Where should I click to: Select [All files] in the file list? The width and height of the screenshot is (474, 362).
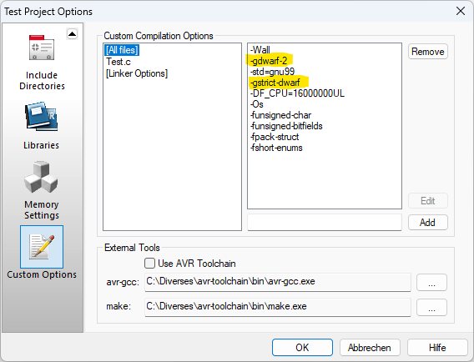[122, 50]
